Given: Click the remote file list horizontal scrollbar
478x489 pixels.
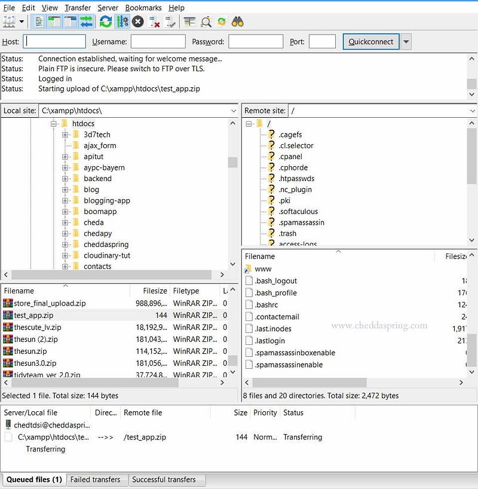Looking at the screenshot, I should coord(310,383).
